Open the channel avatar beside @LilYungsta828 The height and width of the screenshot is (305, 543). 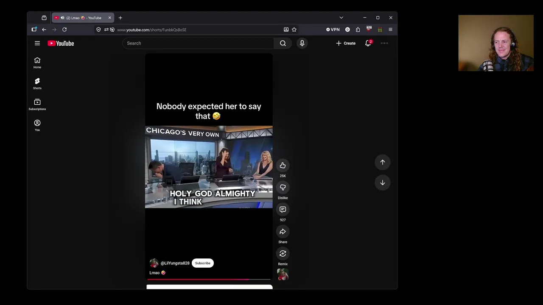[x=154, y=263]
